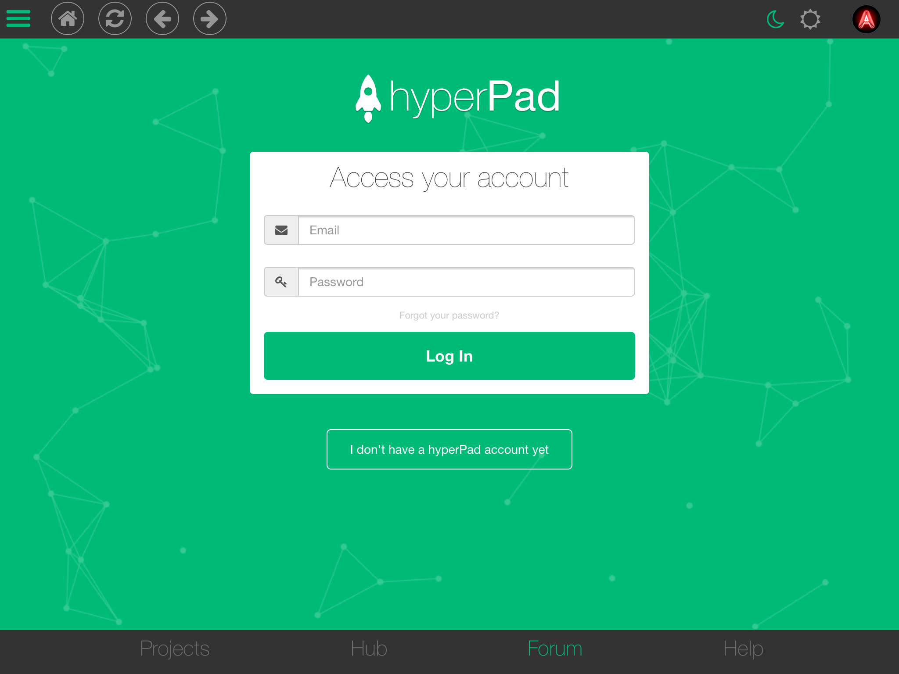Screen dimensions: 899x674
Task: Focus the Email input field
Action: point(466,230)
